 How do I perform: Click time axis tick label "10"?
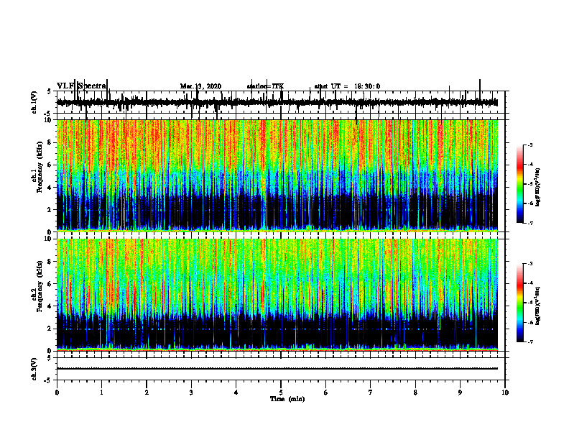pyautogui.click(x=505, y=393)
